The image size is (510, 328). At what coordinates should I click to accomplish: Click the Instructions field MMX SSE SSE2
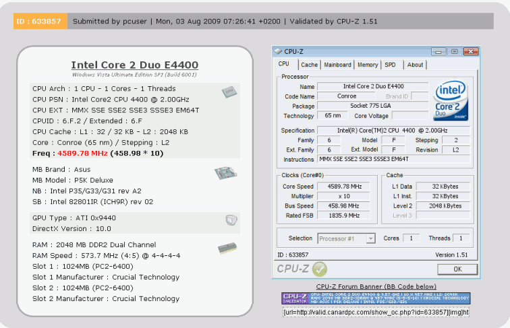pos(393,159)
